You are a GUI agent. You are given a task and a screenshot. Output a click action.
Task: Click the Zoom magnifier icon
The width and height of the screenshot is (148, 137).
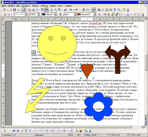(119, 10)
